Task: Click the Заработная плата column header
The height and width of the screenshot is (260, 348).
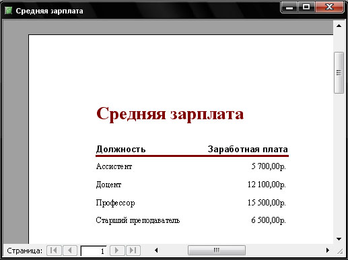Action: pos(248,149)
